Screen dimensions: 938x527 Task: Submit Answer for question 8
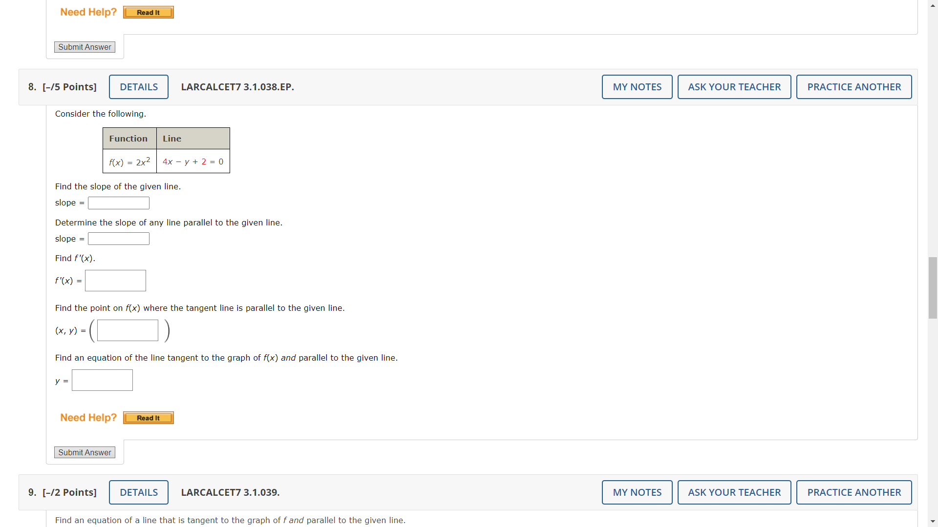pyautogui.click(x=85, y=452)
